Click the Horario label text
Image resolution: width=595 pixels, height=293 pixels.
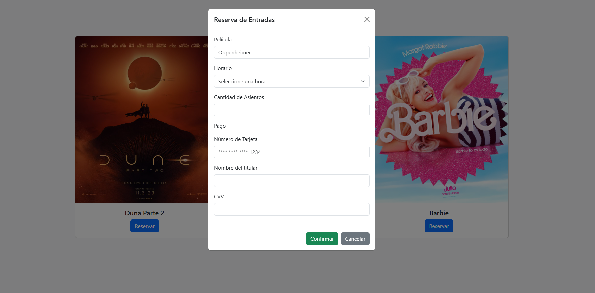pos(223,68)
